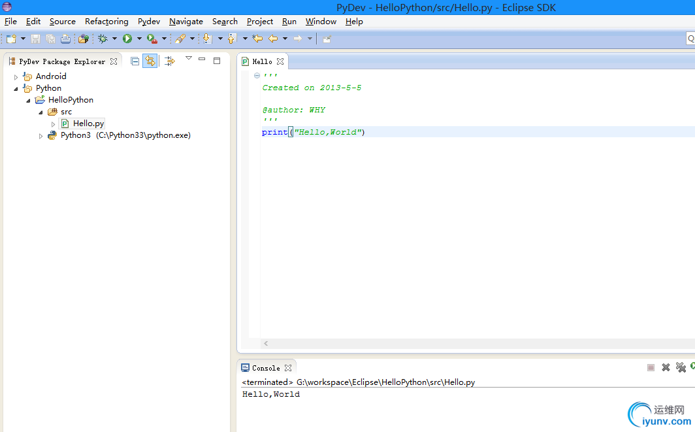Click the green Run button in toolbar
The height and width of the screenshot is (432, 695).
[127, 39]
